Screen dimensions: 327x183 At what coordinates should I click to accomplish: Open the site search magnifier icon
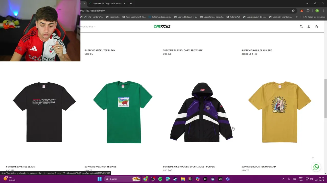coord(301,26)
